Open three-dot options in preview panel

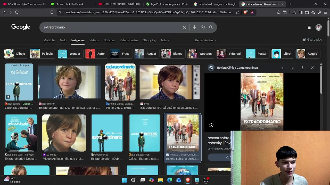[x=302, y=68]
